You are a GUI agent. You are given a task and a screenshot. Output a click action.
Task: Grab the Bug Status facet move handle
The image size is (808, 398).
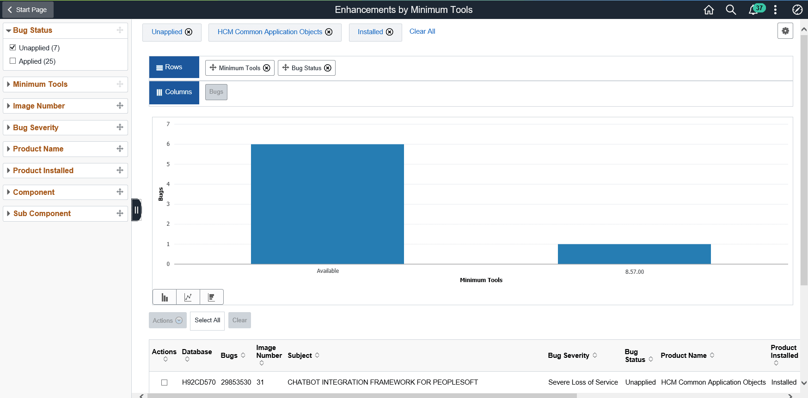(x=120, y=30)
